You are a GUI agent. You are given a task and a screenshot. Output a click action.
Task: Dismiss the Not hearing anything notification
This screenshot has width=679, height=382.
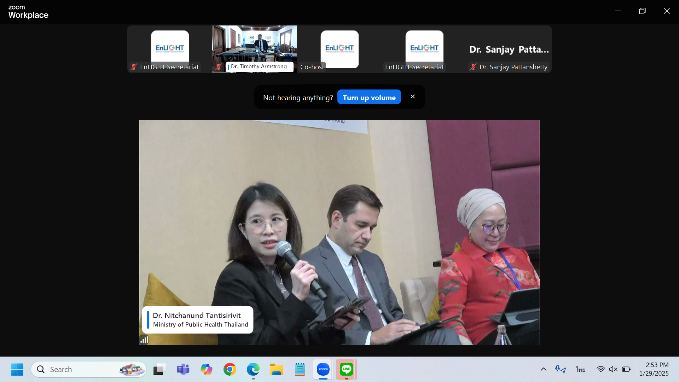(413, 97)
